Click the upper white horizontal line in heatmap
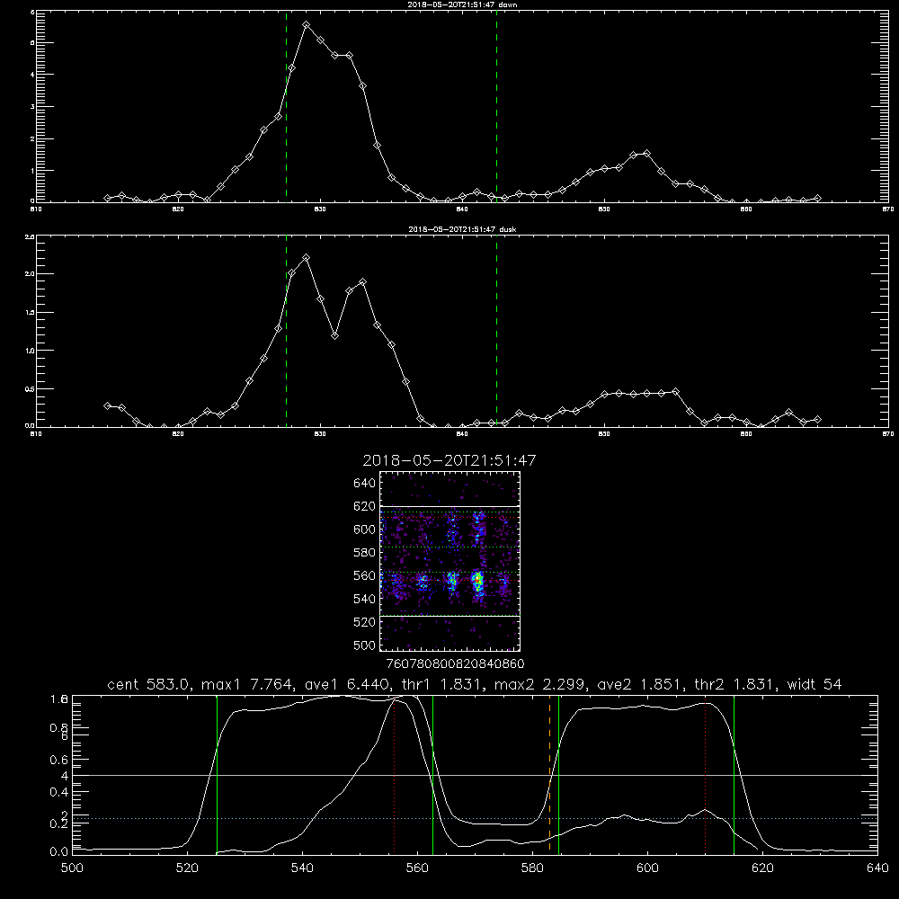This screenshot has width=899, height=899. coord(449,506)
